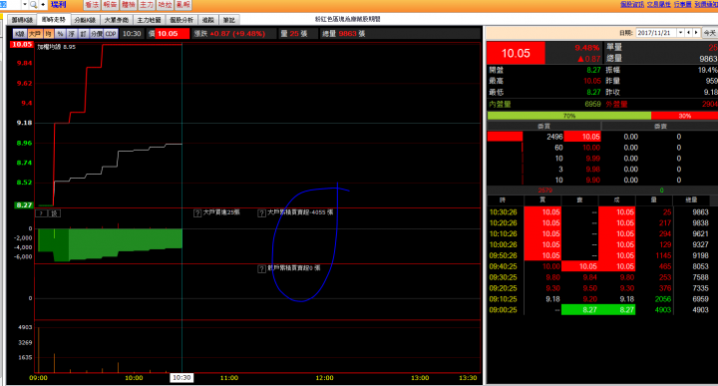The height and width of the screenshot is (386, 718).
Task: Go to previous date with left arrow
Action: tap(688, 33)
